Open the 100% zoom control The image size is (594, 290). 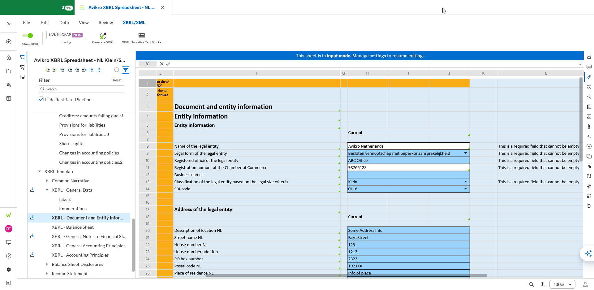pyautogui.click(x=562, y=284)
